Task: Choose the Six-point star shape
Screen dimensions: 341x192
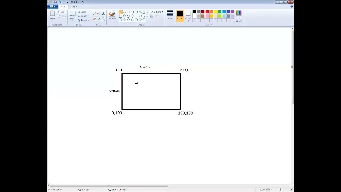Action: [132, 20]
